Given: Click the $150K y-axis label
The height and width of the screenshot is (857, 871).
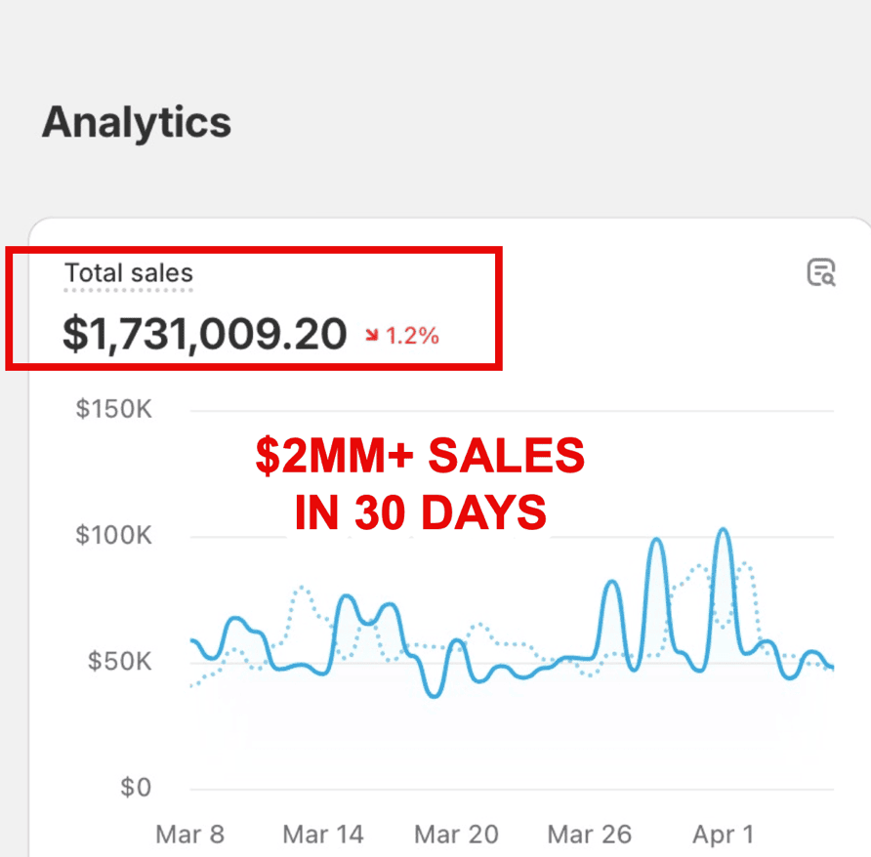Looking at the screenshot, I should (x=114, y=409).
